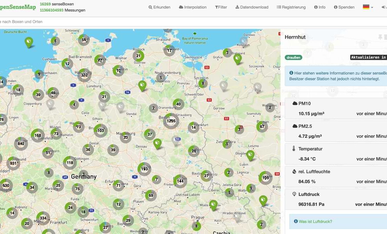Click the 16269 senseBoxen counter text

tap(57, 4)
